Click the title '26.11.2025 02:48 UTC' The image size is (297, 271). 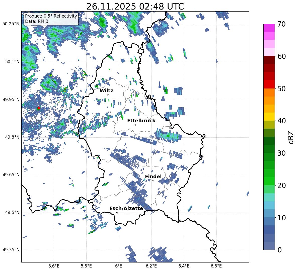coord(135,7)
